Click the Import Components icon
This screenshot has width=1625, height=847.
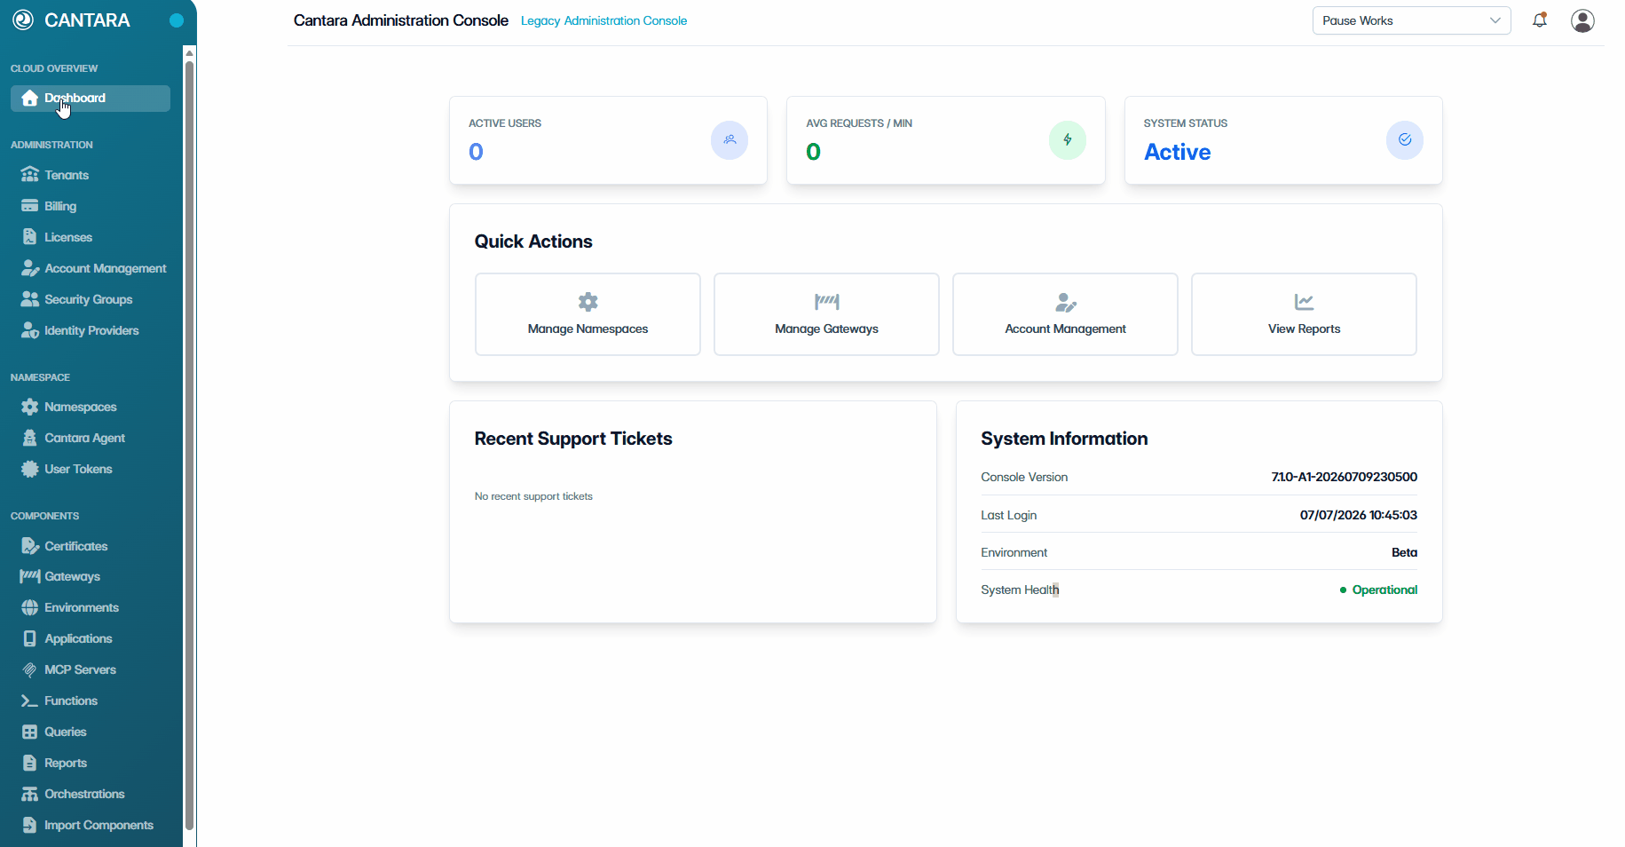(30, 825)
